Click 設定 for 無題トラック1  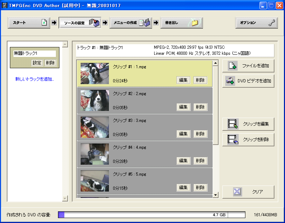coord(38,63)
